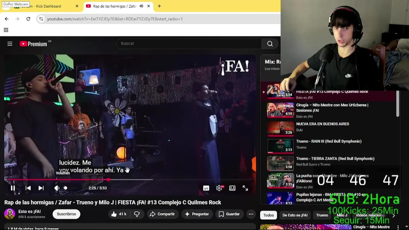409x230 pixels.
Task: Open Cirugía – Nito Mestre playlist video
Action: tap(332, 108)
